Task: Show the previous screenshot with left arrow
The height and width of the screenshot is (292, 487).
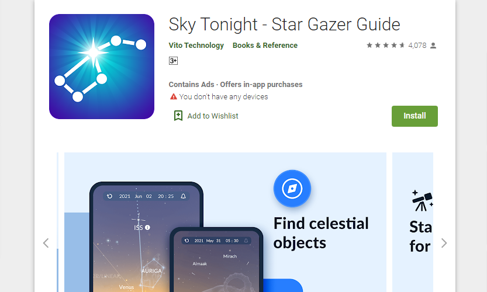Action: 46,243
